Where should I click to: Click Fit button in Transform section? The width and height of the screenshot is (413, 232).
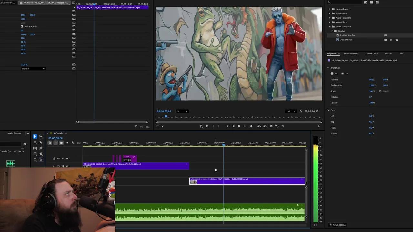pos(345,73)
